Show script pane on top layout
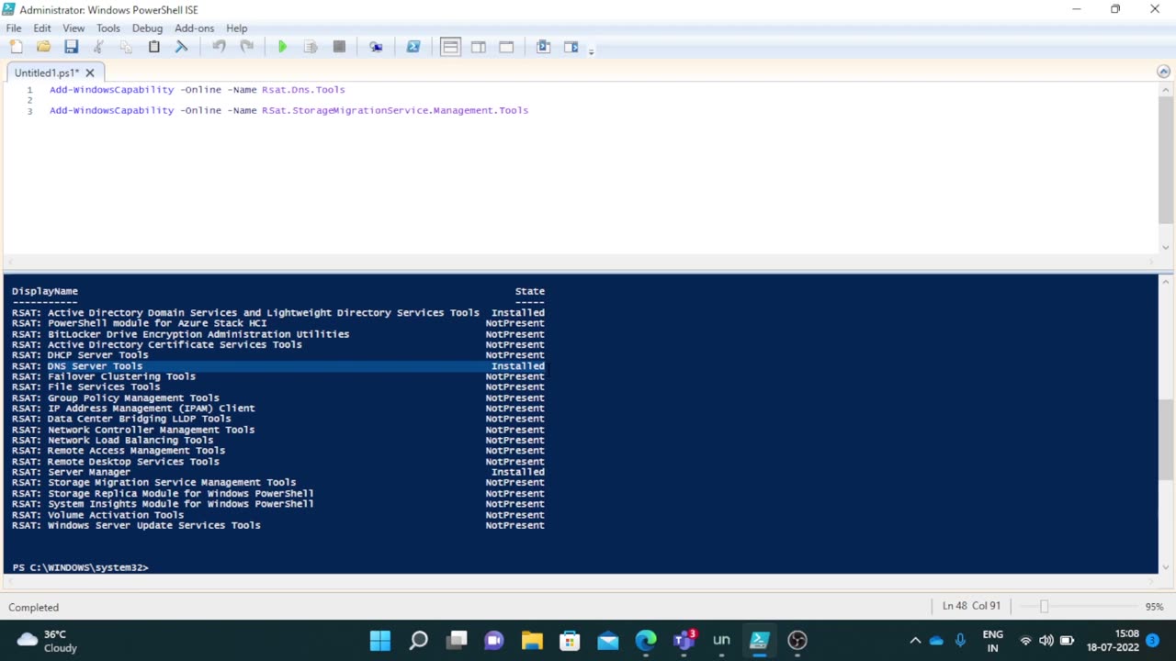The height and width of the screenshot is (661, 1176). coord(450,47)
